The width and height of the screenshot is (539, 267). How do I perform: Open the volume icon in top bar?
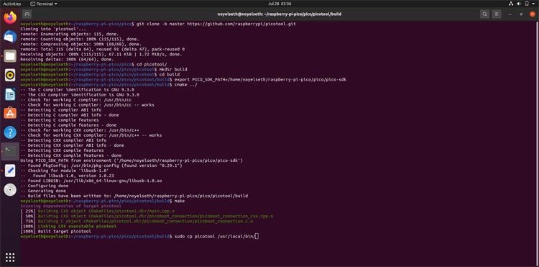(x=519, y=4)
